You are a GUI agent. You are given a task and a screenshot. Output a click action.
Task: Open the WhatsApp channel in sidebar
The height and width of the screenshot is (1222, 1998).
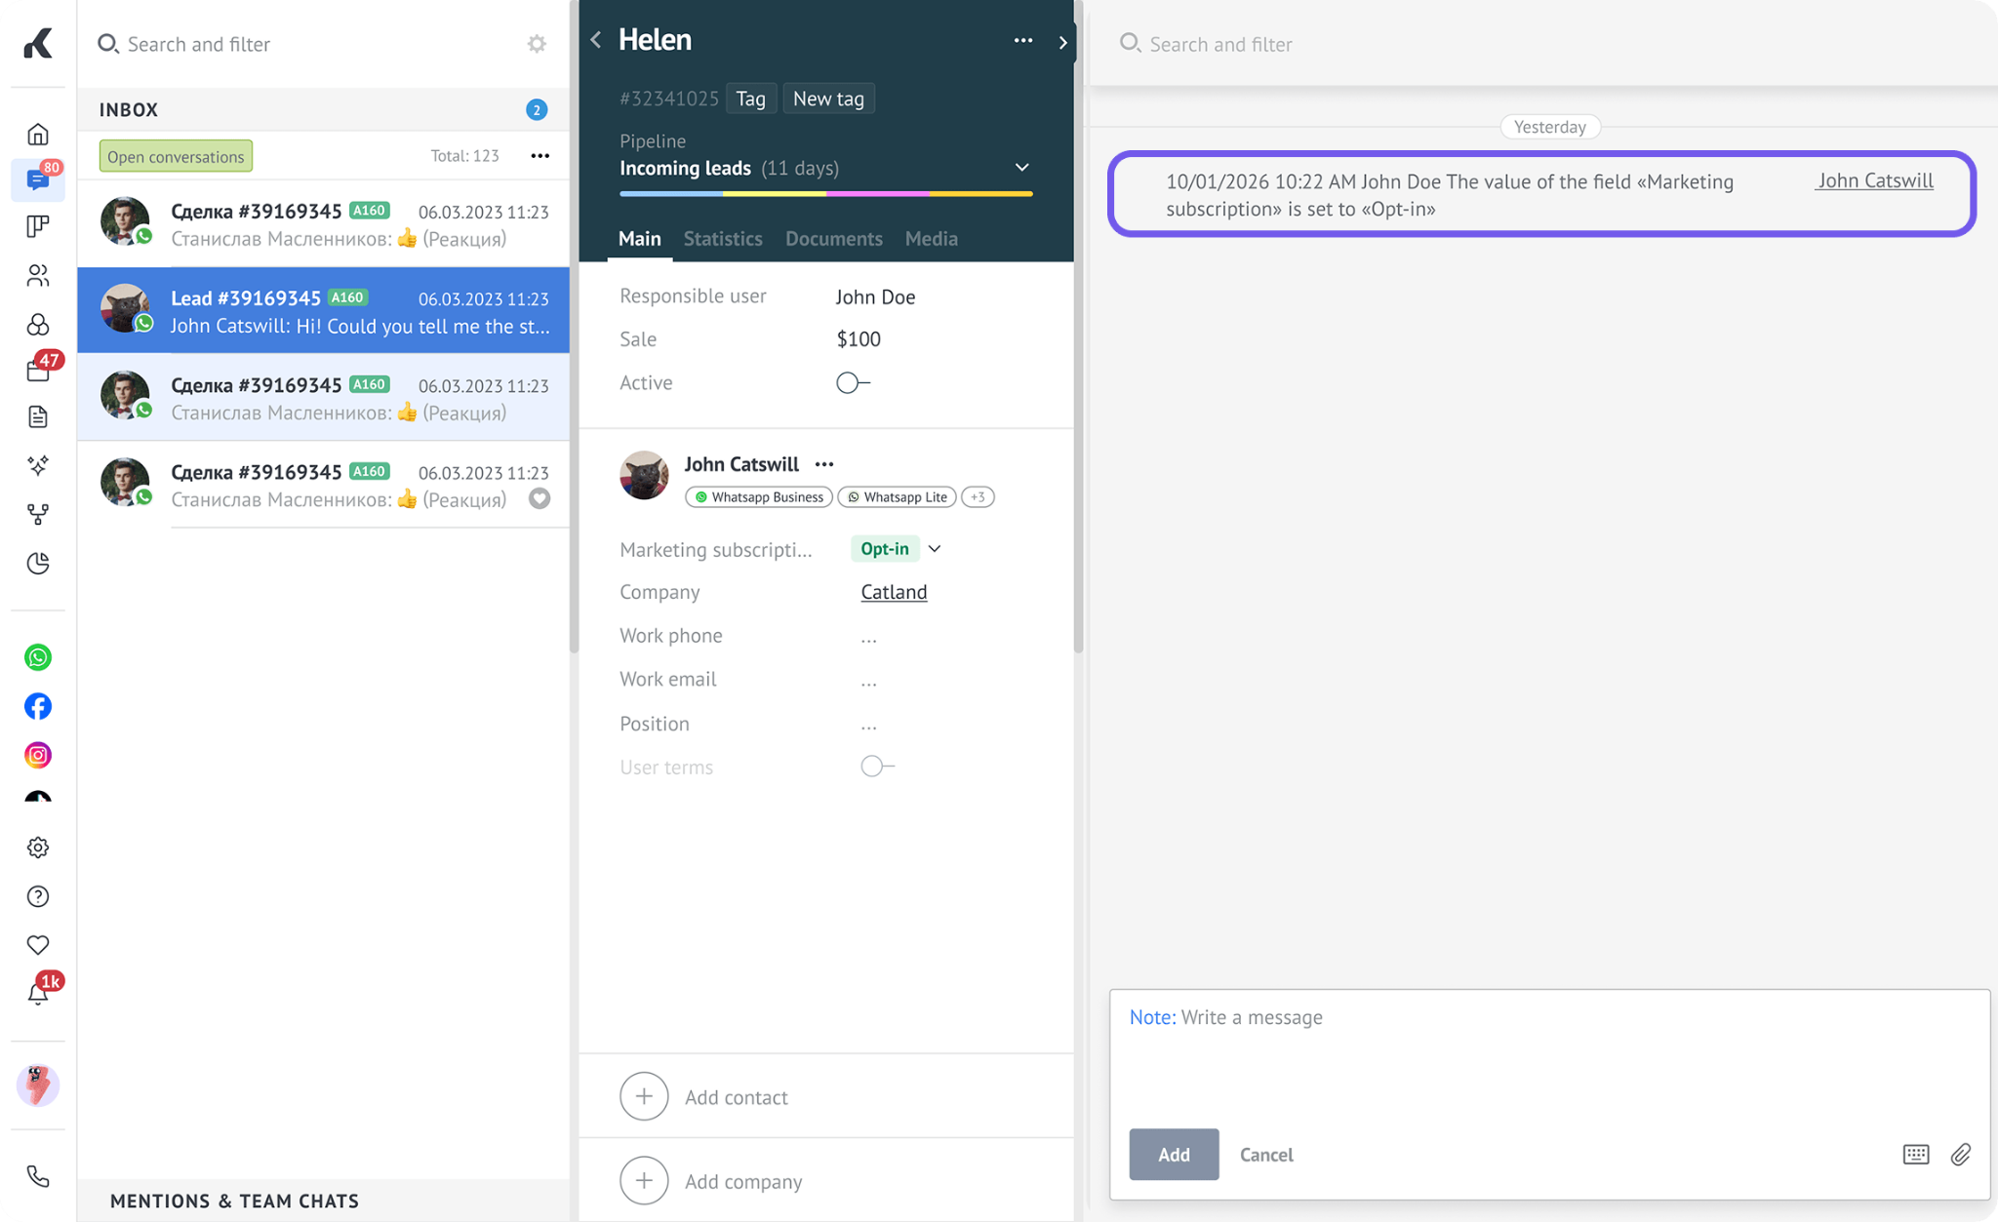coord(38,657)
